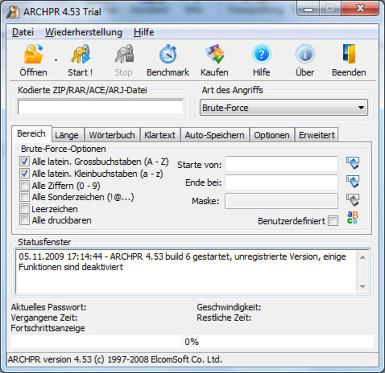
Task: Close the ARCHPR window
Action: (360, 9)
